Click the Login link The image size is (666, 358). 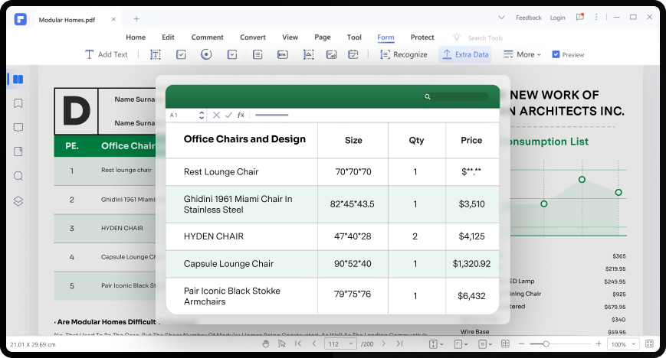point(557,18)
